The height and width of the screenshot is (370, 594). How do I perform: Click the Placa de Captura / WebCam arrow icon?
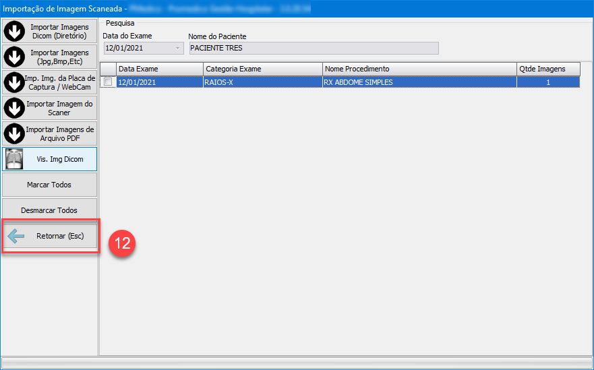coord(14,82)
